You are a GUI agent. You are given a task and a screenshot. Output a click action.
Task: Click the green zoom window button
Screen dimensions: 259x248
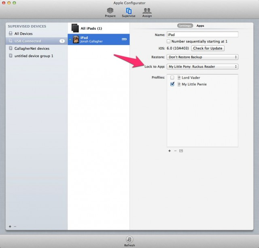point(15,3)
